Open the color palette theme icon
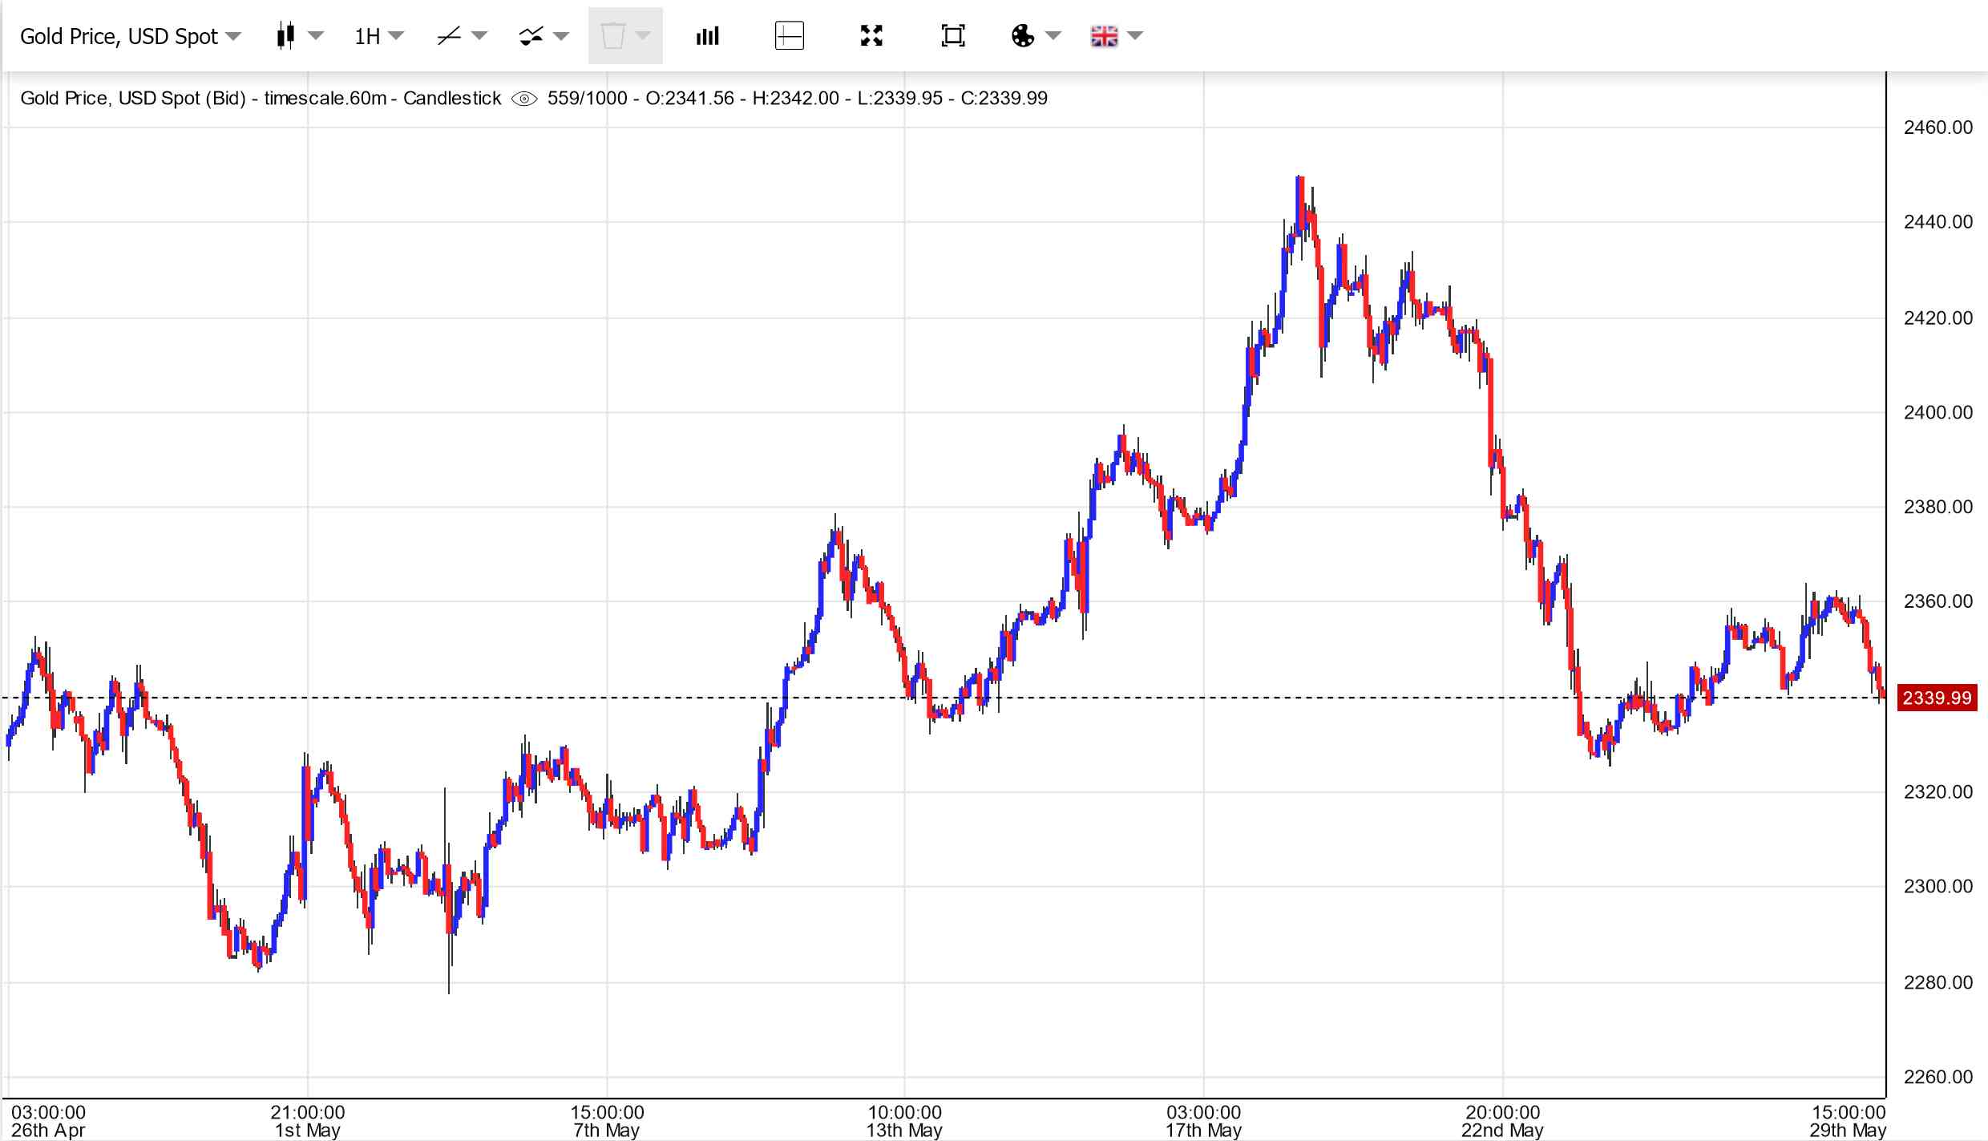Viewport: 1988px width, 1141px height. pyautogui.click(x=1023, y=36)
